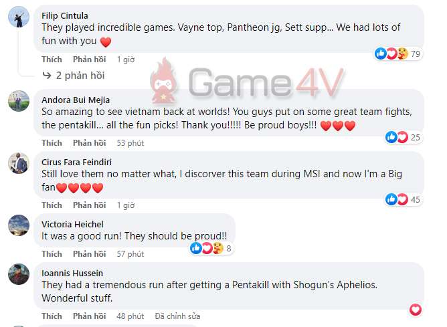Open "Đã chỉnh sửa" edit history link
Screen dimensions: 447x327
click(x=177, y=316)
